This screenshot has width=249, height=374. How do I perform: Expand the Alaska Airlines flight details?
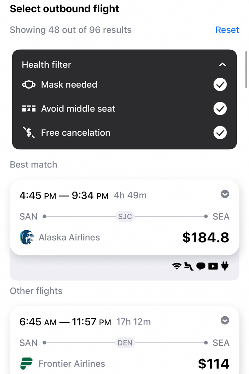(225, 194)
